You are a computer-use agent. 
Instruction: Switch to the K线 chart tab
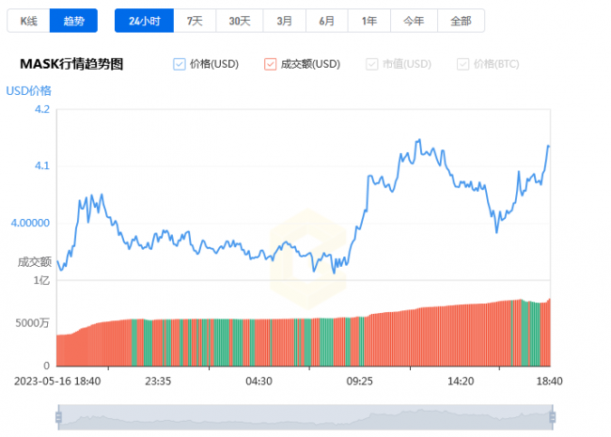[28, 21]
